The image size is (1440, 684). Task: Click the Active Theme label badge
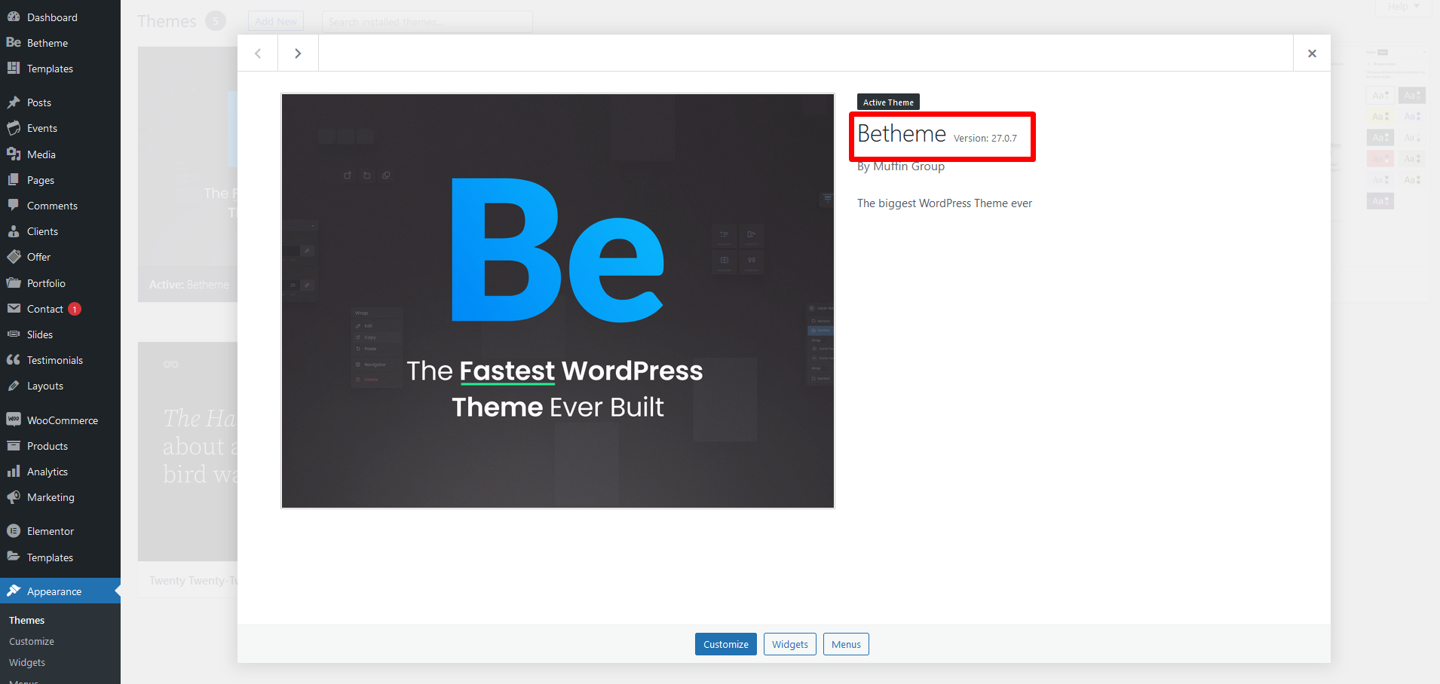click(x=888, y=102)
